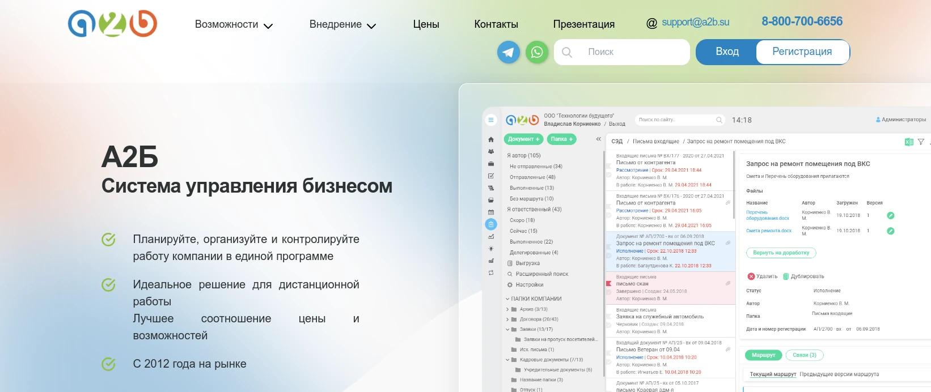This screenshot has width=931, height=392.
Task: Expand the Возможности menu chevron
Action: (268, 26)
